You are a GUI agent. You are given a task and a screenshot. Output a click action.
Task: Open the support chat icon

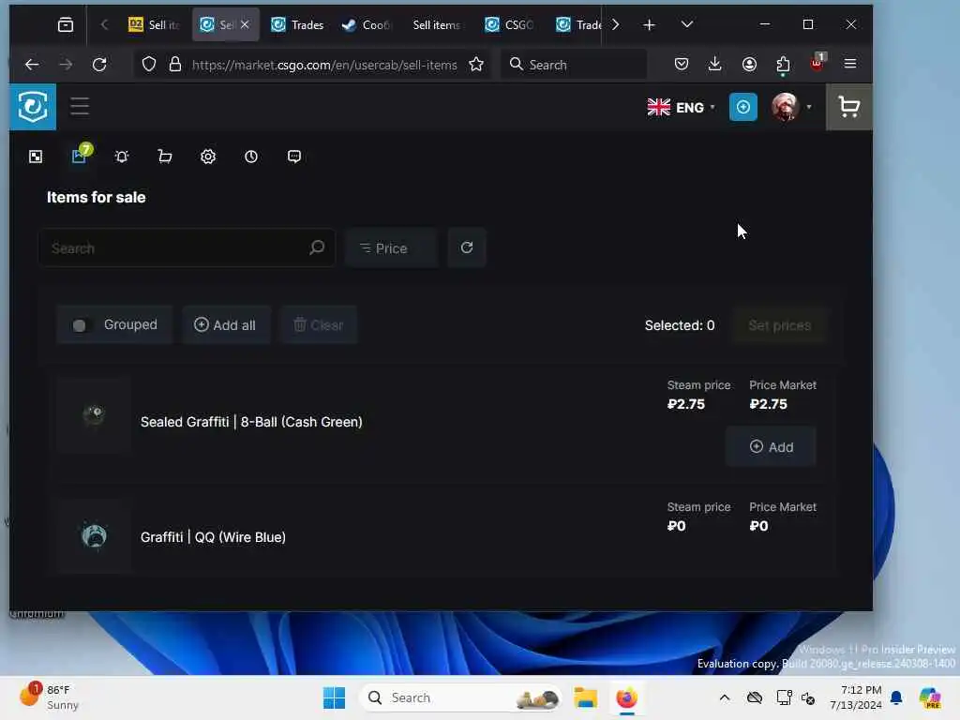pos(294,157)
